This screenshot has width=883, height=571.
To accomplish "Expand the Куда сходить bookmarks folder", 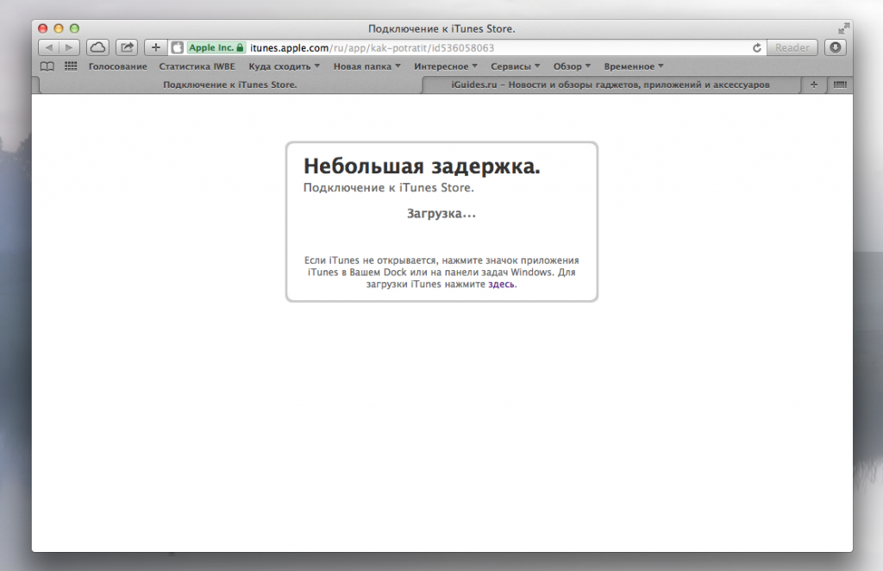I will click(x=285, y=66).
